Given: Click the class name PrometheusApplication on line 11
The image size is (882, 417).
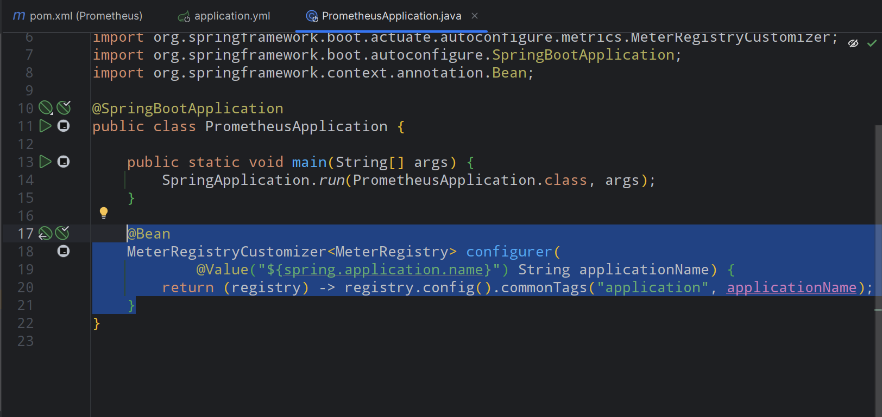Looking at the screenshot, I should 297,126.
